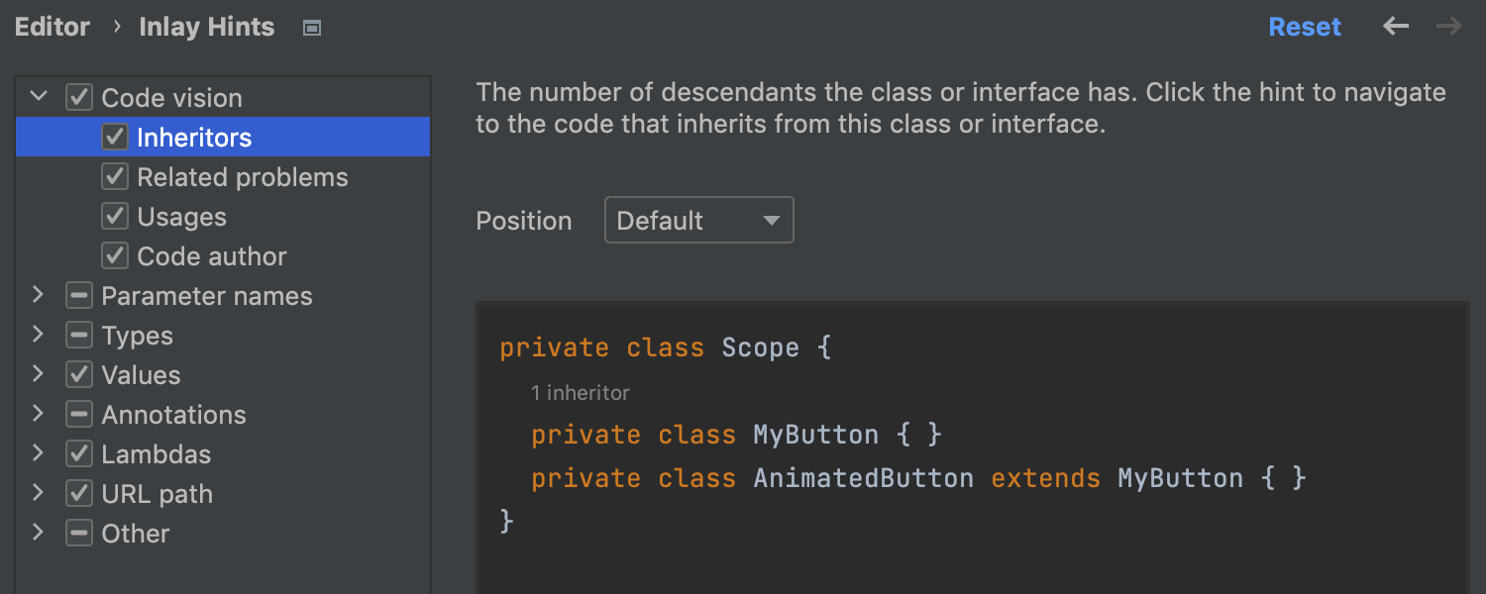Disable the Usages checkbox

[x=115, y=217]
